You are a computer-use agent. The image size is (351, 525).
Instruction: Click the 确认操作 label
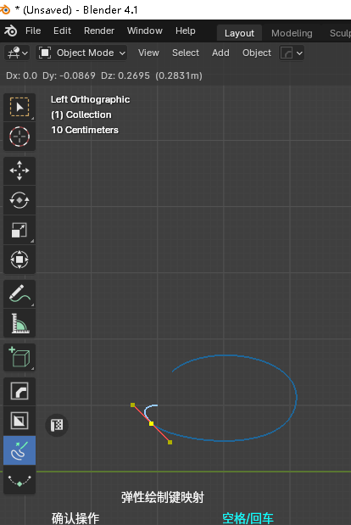75,518
